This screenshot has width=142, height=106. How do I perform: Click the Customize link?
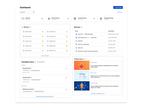tap(120, 12)
